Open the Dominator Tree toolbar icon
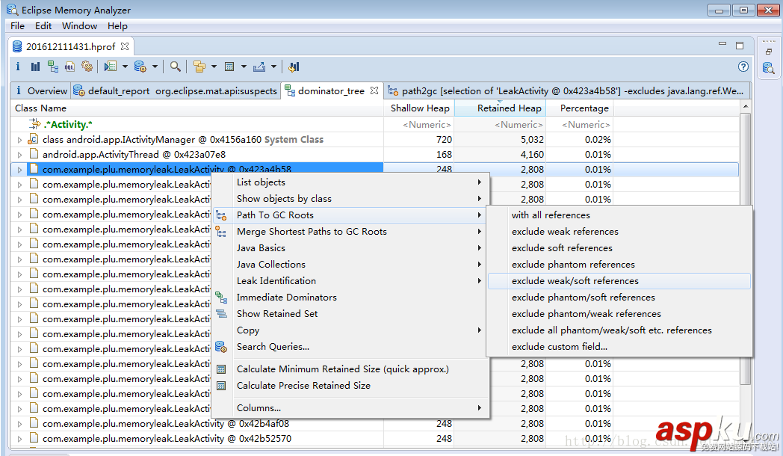This screenshot has width=783, height=456. [x=52, y=67]
